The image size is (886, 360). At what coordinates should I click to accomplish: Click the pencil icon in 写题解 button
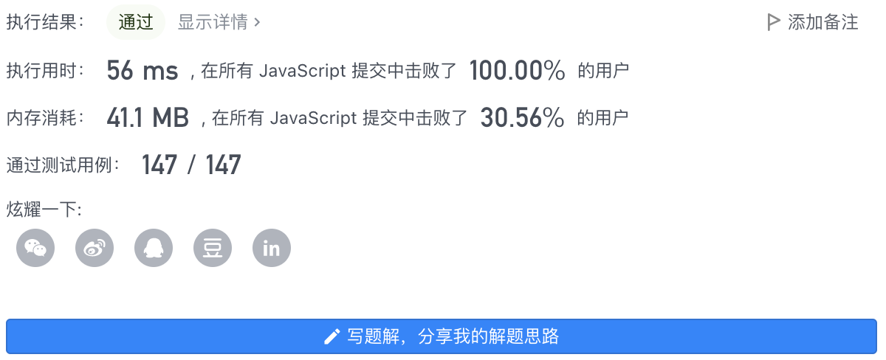click(332, 338)
